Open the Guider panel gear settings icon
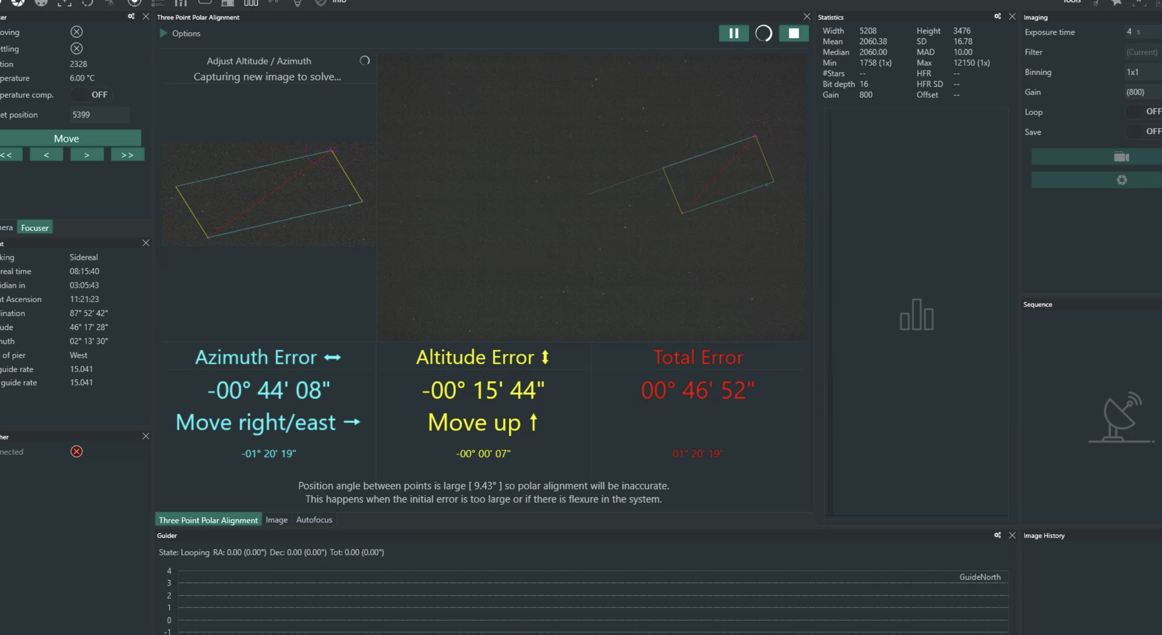Viewport: 1162px width, 635px height. click(x=997, y=535)
